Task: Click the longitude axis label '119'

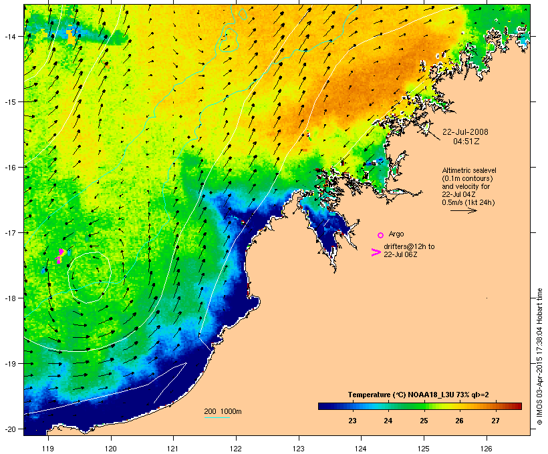Action: pyautogui.click(x=48, y=449)
